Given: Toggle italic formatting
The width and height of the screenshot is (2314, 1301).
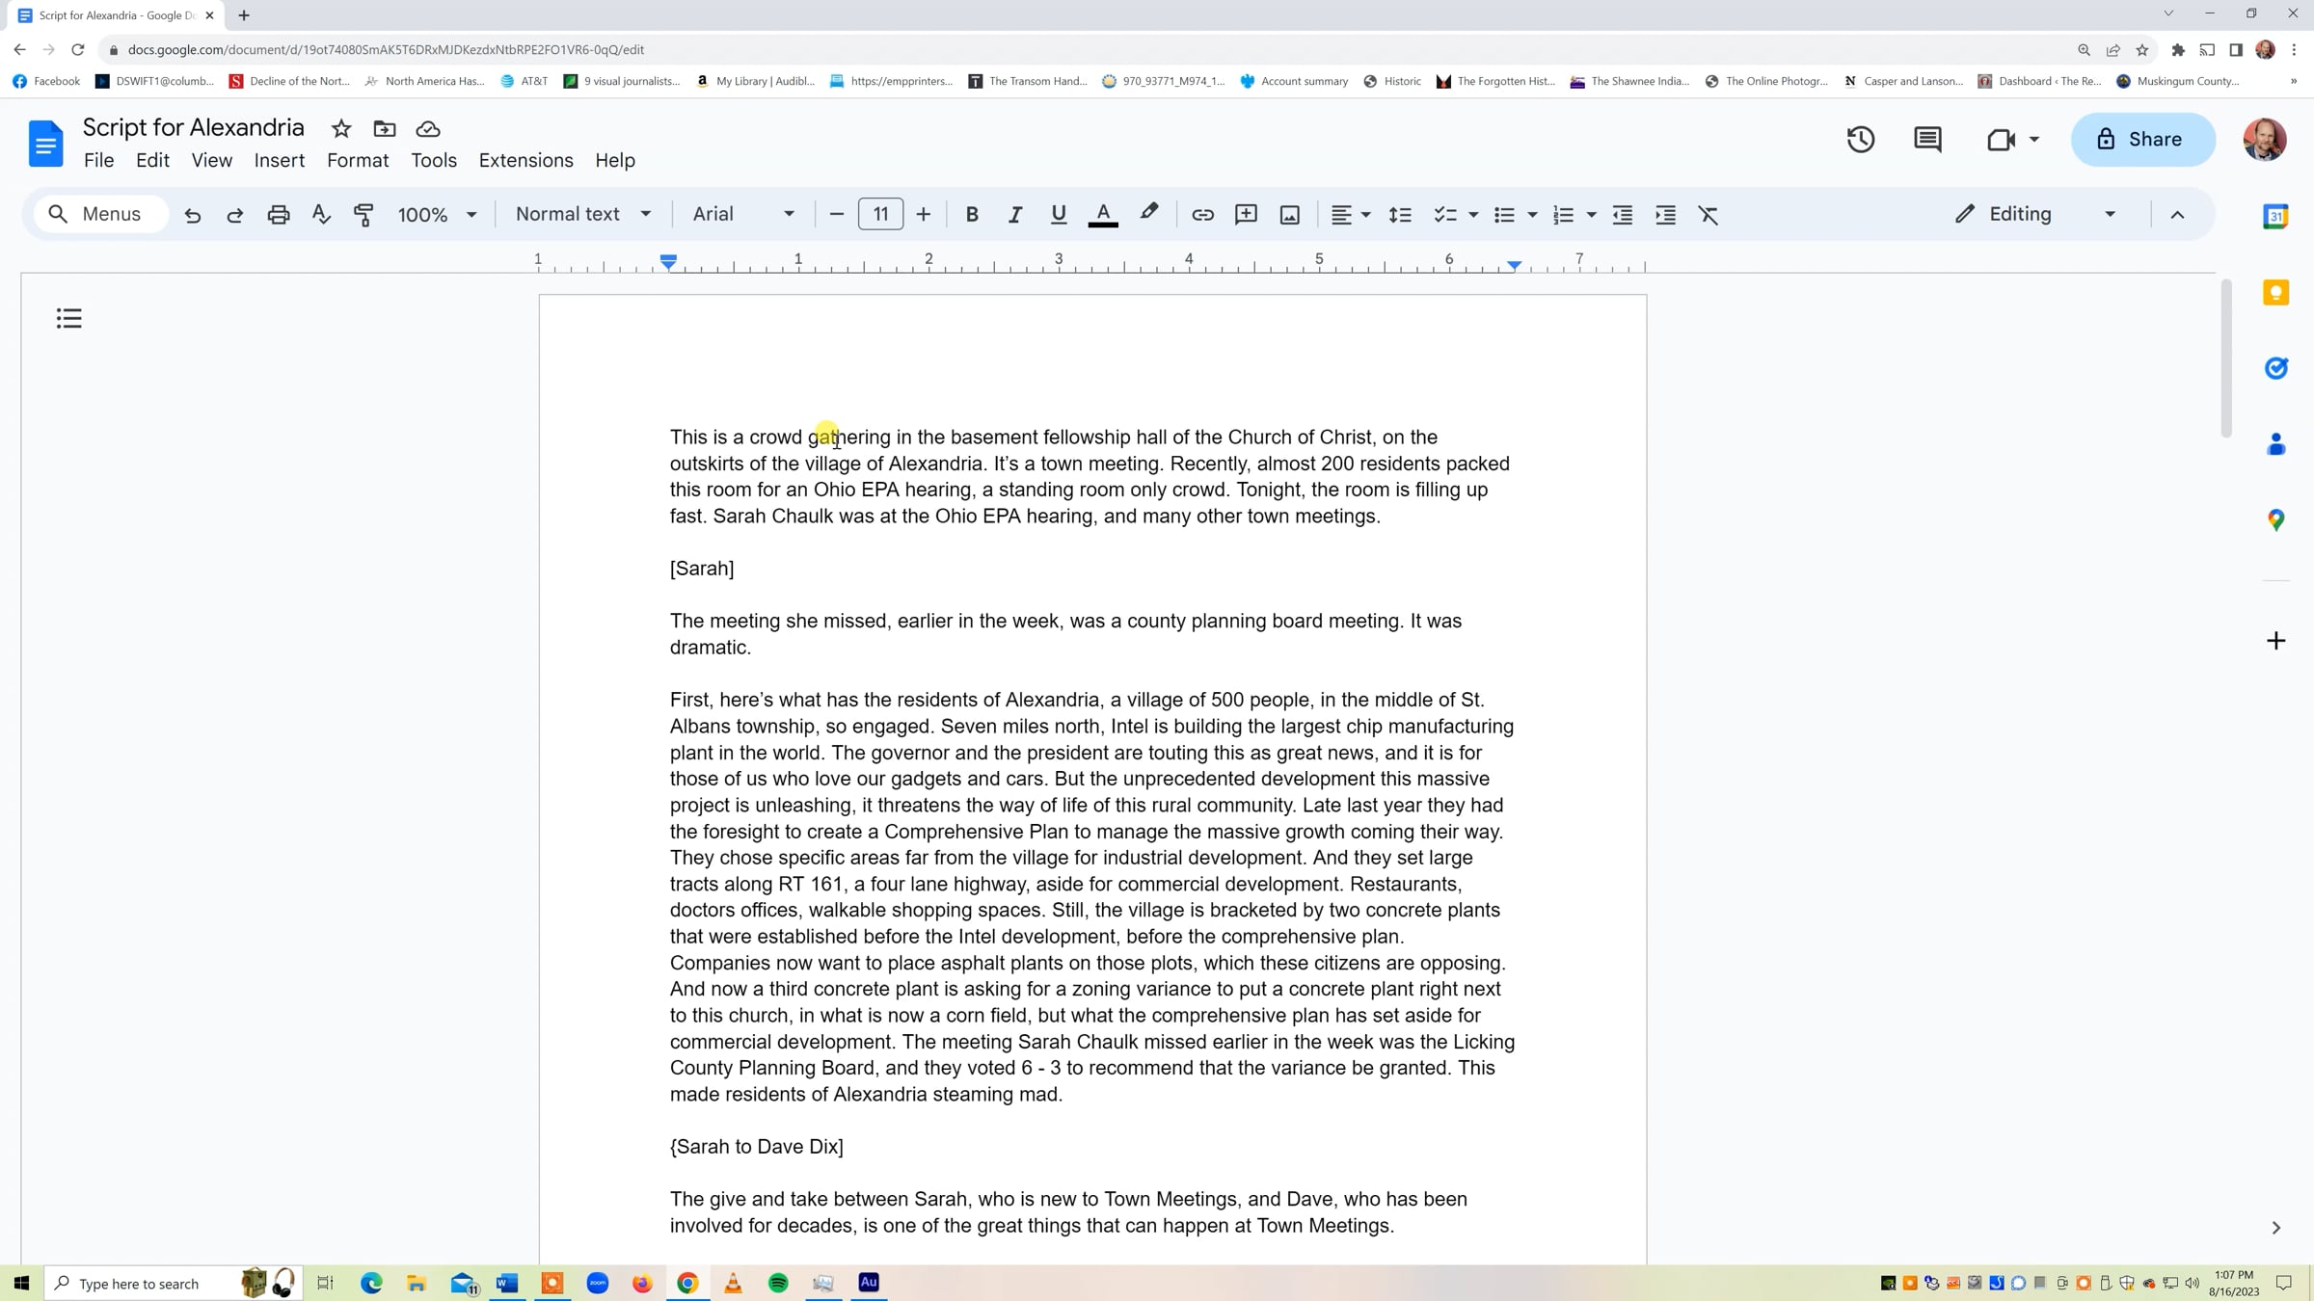Looking at the screenshot, I should (x=1014, y=214).
